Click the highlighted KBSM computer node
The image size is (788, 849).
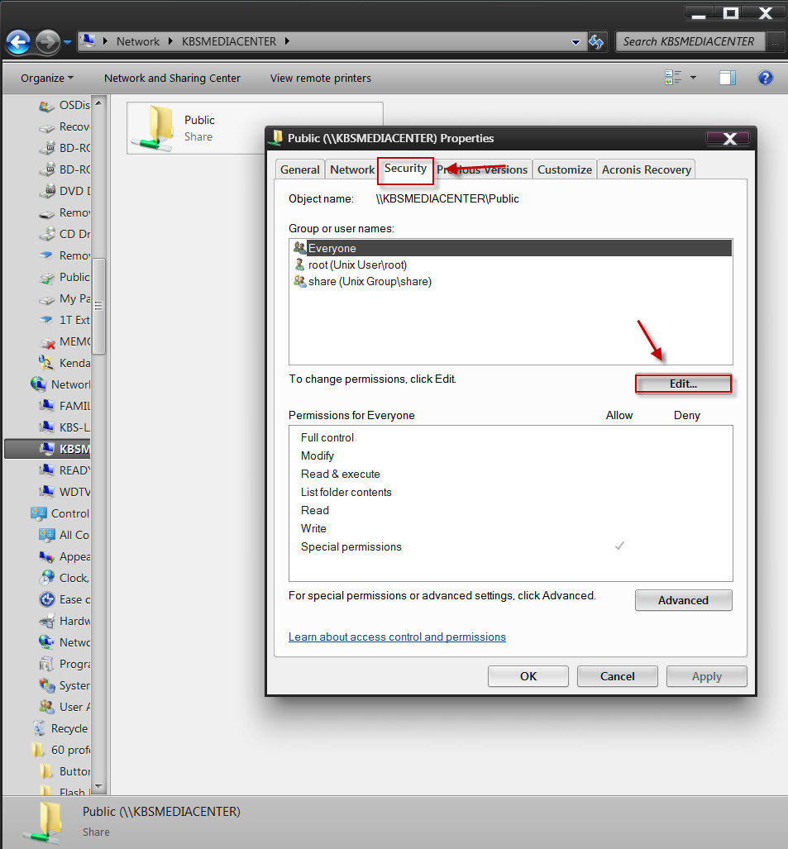48,449
